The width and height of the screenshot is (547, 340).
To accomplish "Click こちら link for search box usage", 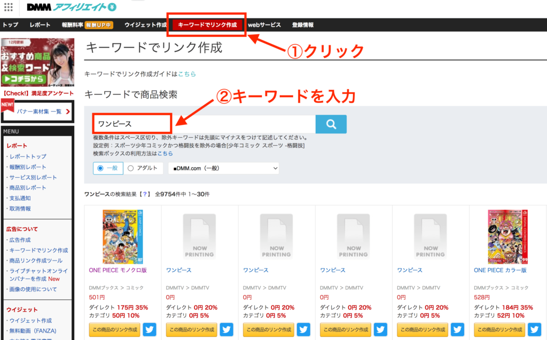I will [165, 153].
